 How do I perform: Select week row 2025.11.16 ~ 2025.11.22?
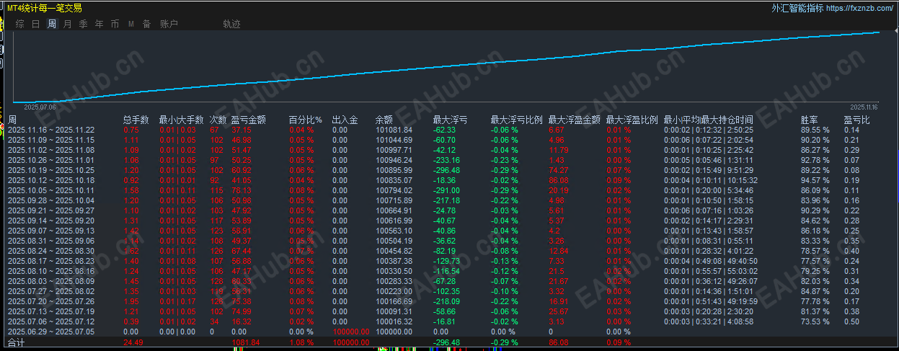[51, 130]
